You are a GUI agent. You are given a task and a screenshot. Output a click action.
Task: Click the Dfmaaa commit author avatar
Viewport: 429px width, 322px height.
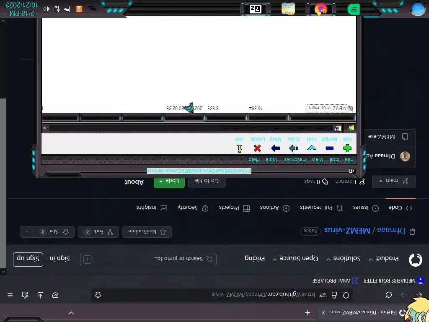405,156
